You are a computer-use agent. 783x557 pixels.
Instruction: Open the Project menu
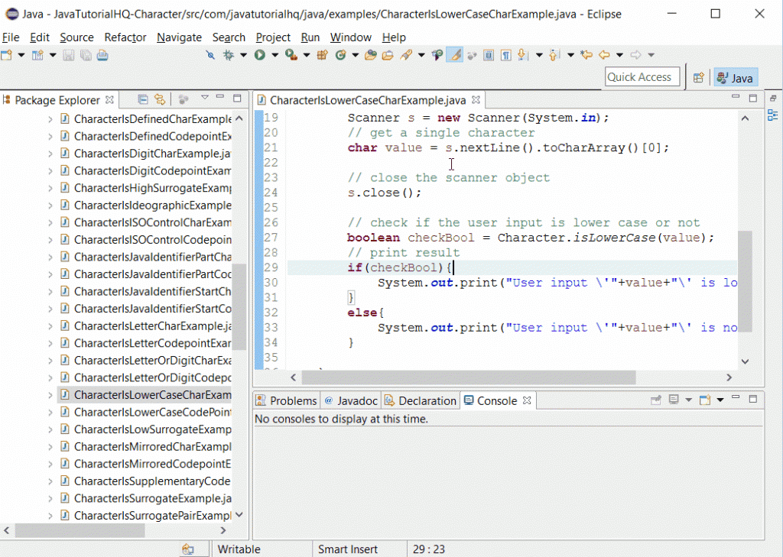pyautogui.click(x=273, y=37)
